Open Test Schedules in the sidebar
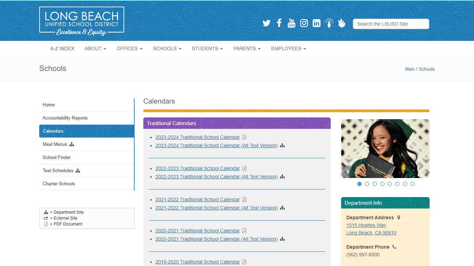The image size is (474, 266). pyautogui.click(x=86, y=171)
